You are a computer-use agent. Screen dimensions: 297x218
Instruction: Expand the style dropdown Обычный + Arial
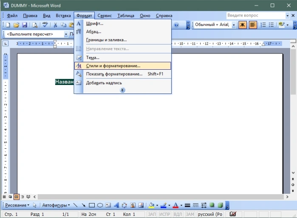pos(234,25)
